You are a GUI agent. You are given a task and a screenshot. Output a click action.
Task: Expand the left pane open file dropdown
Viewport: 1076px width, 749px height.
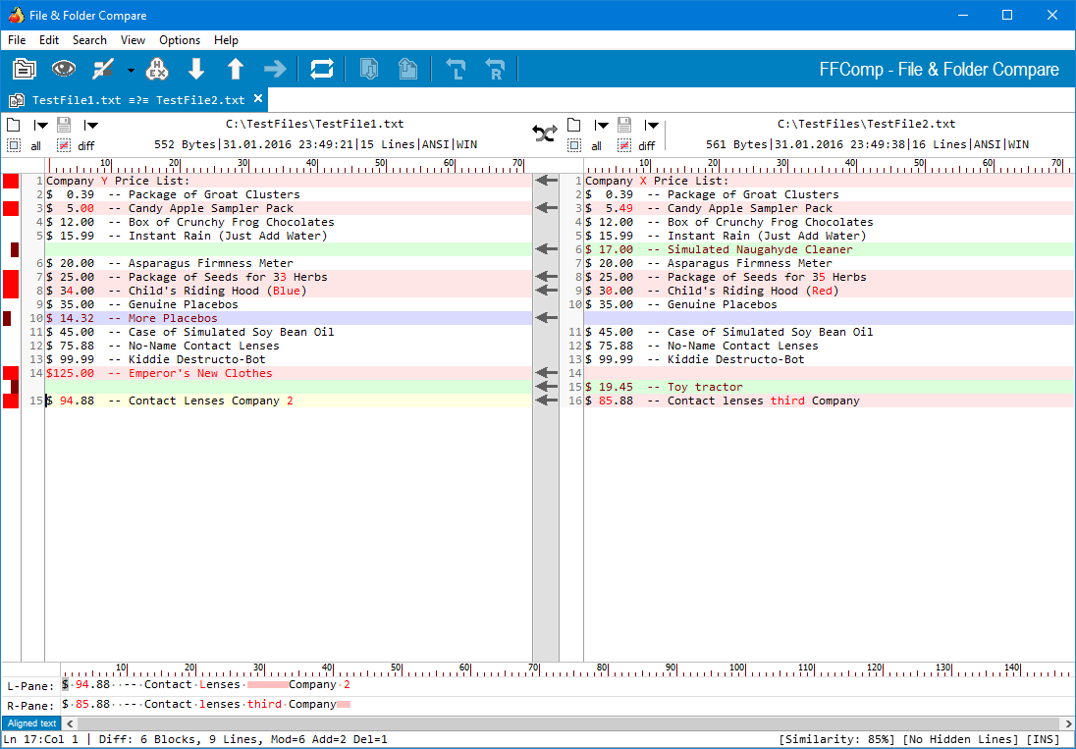point(41,125)
